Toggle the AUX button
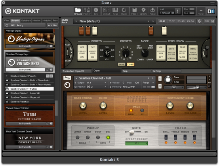 tap(207, 21)
